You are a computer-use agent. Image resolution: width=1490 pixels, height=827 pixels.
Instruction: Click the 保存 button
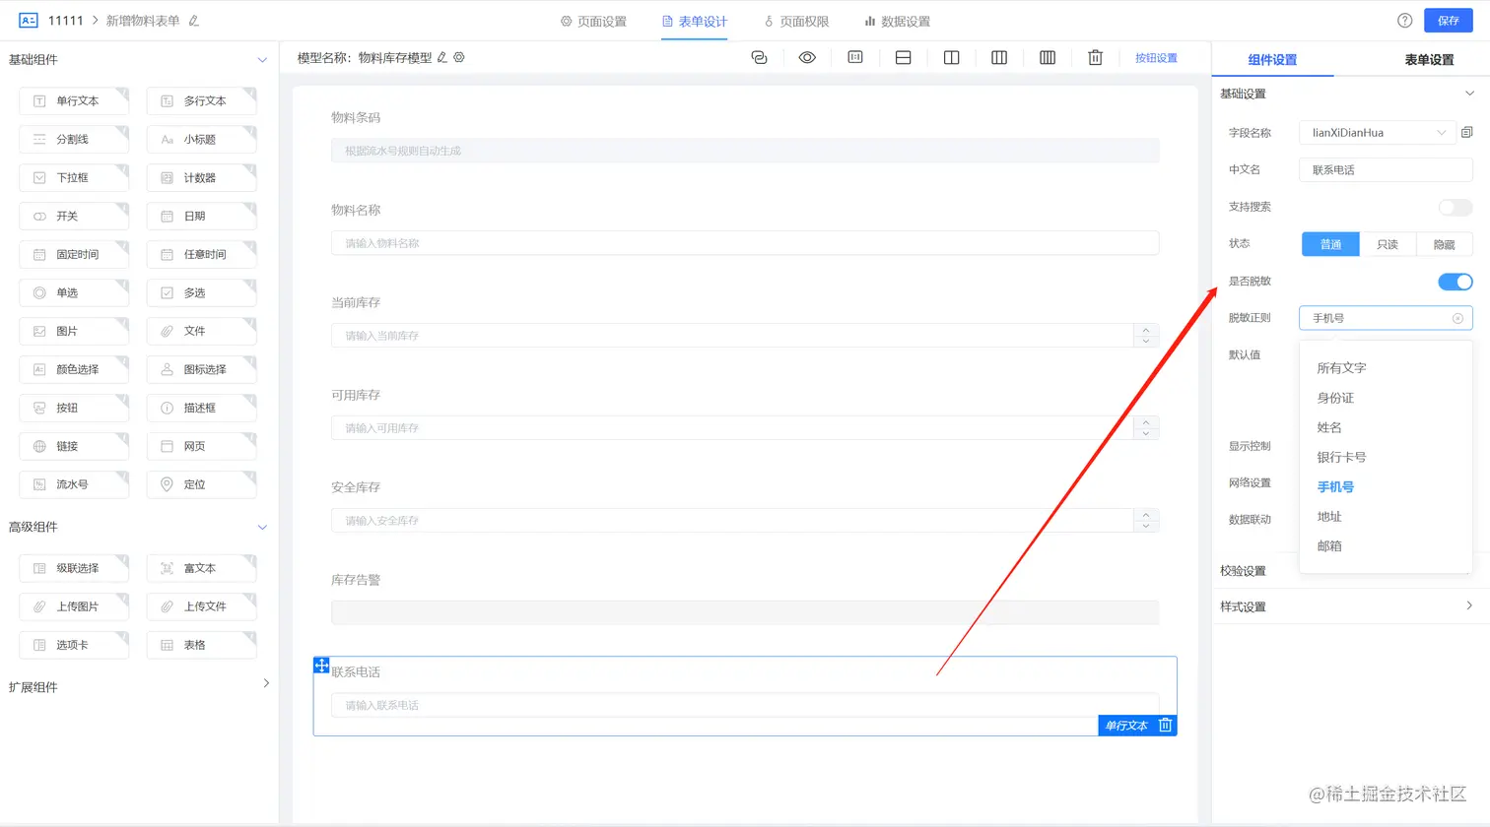(1449, 21)
